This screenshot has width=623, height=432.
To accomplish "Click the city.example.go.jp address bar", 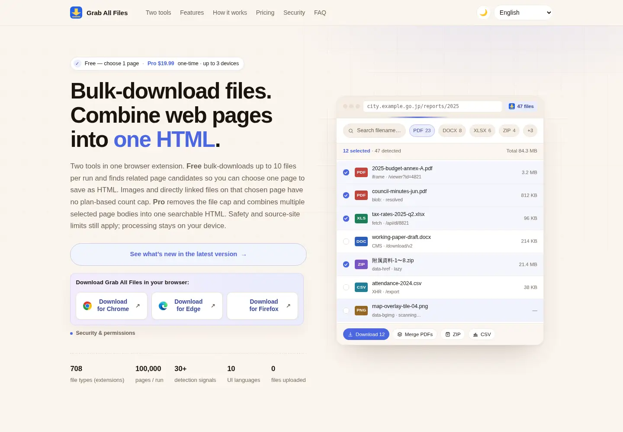I will tap(433, 106).
